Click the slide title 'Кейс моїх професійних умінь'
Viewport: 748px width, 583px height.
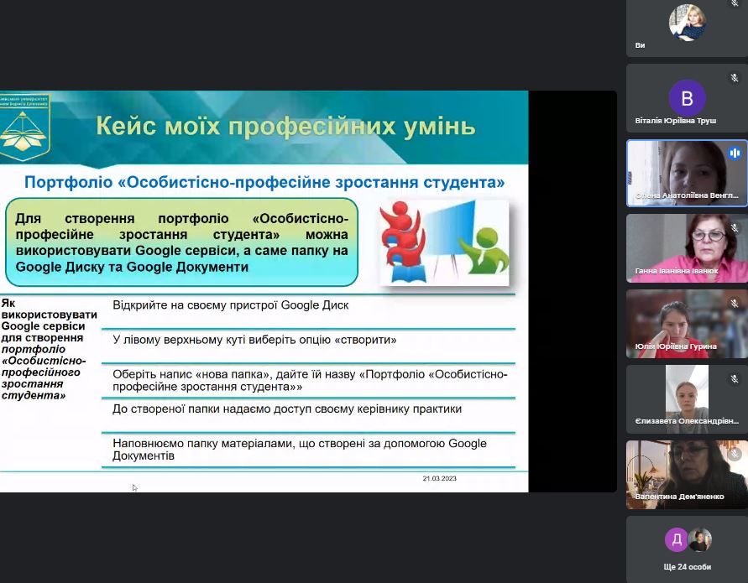pos(285,127)
